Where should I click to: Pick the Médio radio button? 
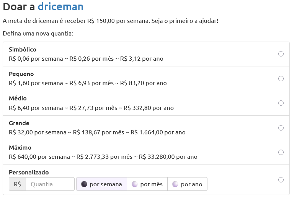(x=281, y=103)
